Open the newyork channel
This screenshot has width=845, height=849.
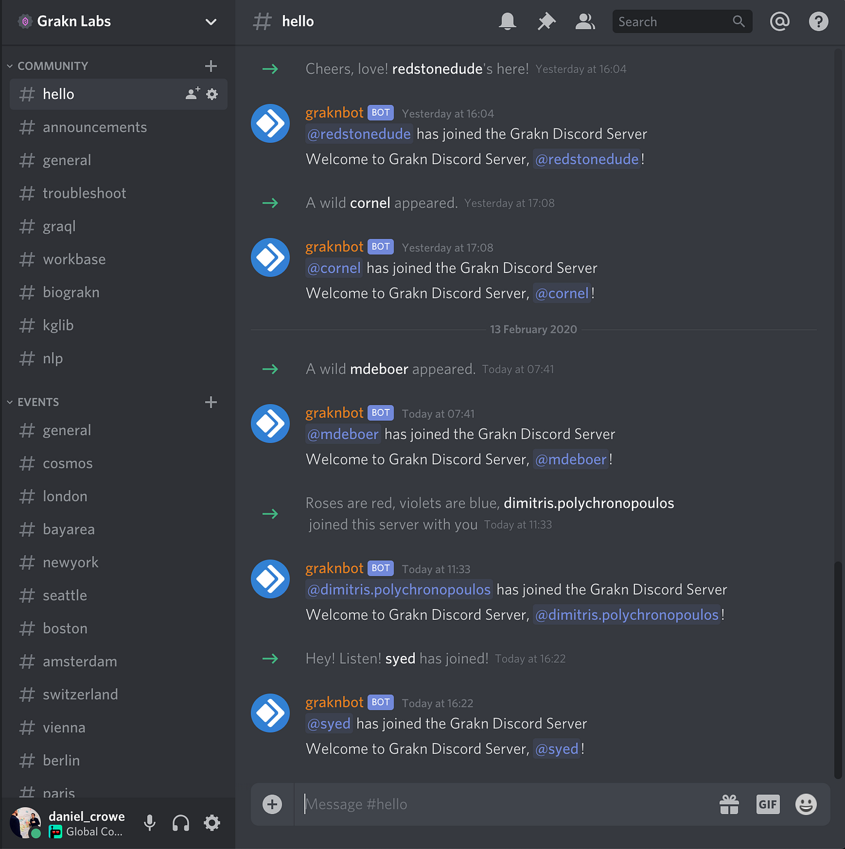118,563
